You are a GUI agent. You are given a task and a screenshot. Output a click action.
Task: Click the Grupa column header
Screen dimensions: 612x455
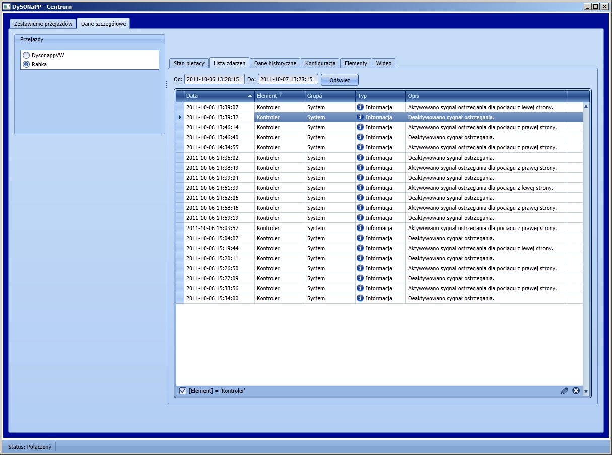click(330, 96)
